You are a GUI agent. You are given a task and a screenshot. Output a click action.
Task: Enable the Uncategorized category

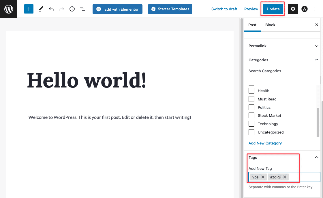(251, 132)
